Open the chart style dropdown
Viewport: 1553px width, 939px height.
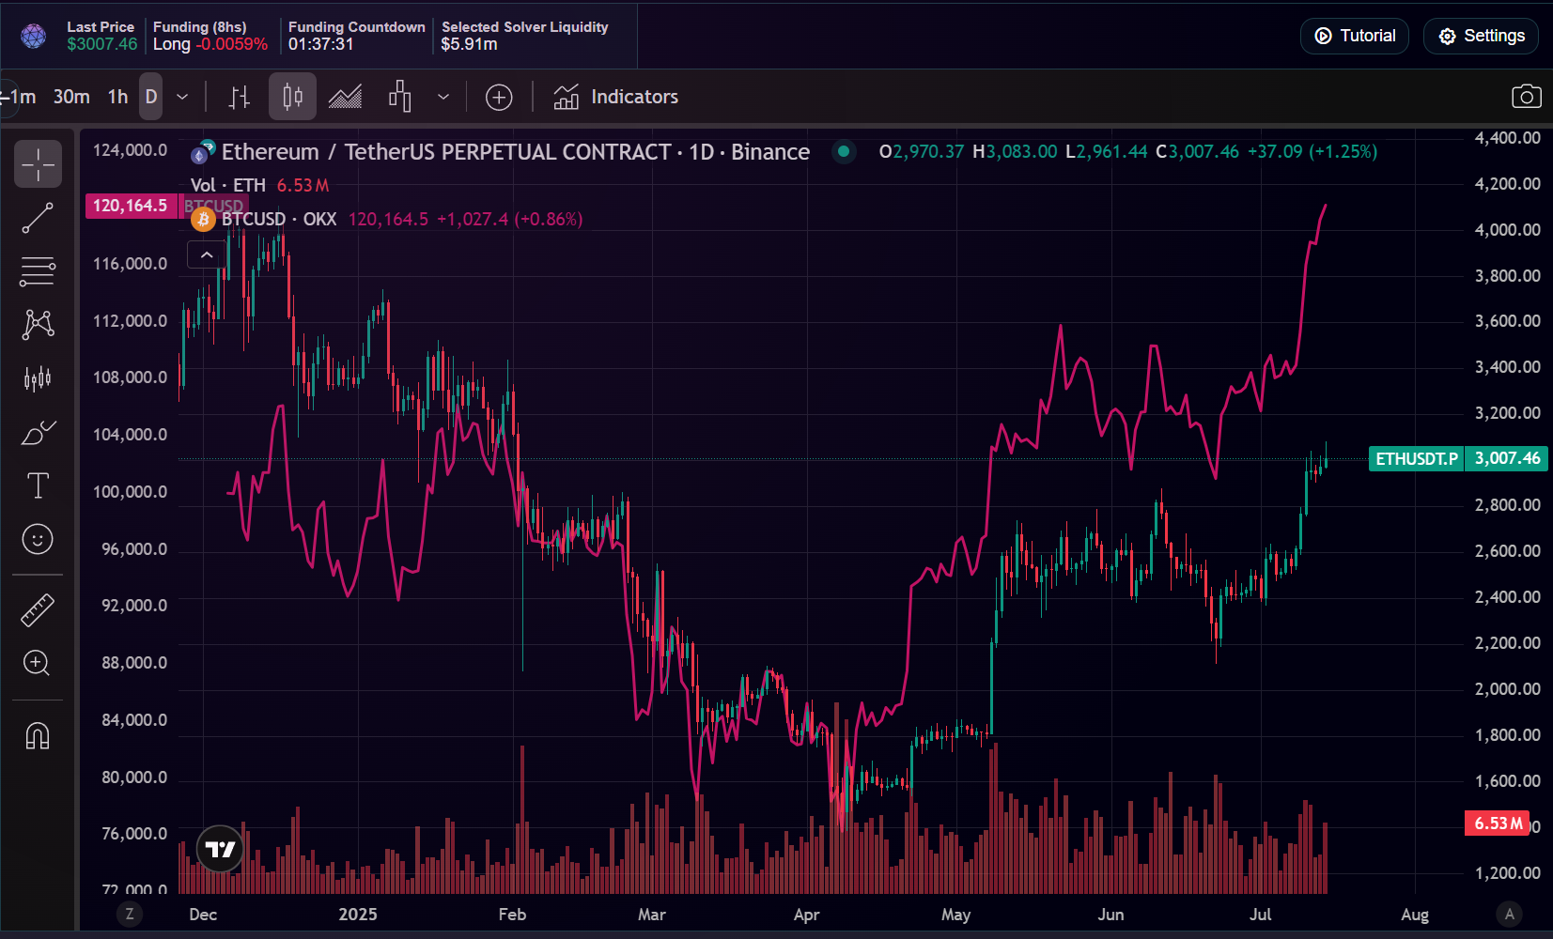(x=443, y=96)
